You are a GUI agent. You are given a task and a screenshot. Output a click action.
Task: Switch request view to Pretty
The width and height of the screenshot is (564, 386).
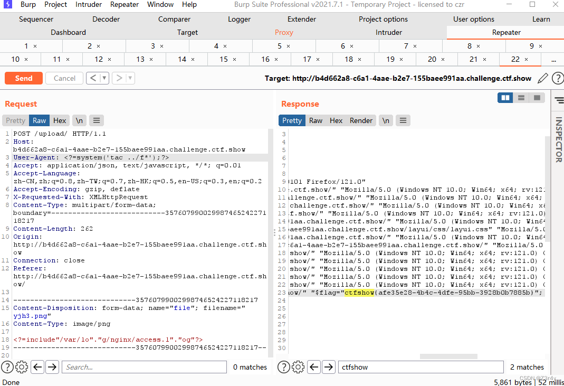point(15,120)
